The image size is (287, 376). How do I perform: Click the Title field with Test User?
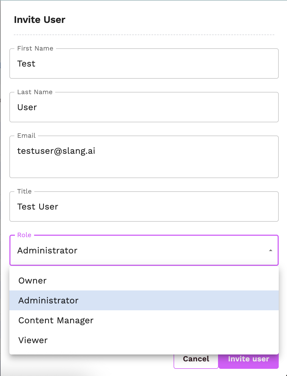point(143,207)
